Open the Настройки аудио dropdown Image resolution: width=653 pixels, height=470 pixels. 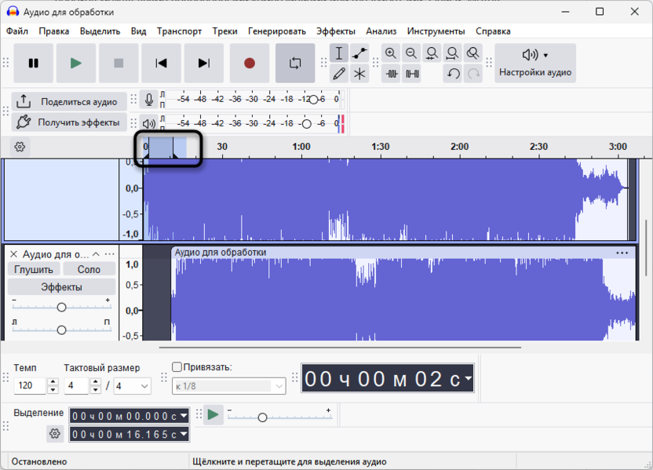(x=535, y=64)
